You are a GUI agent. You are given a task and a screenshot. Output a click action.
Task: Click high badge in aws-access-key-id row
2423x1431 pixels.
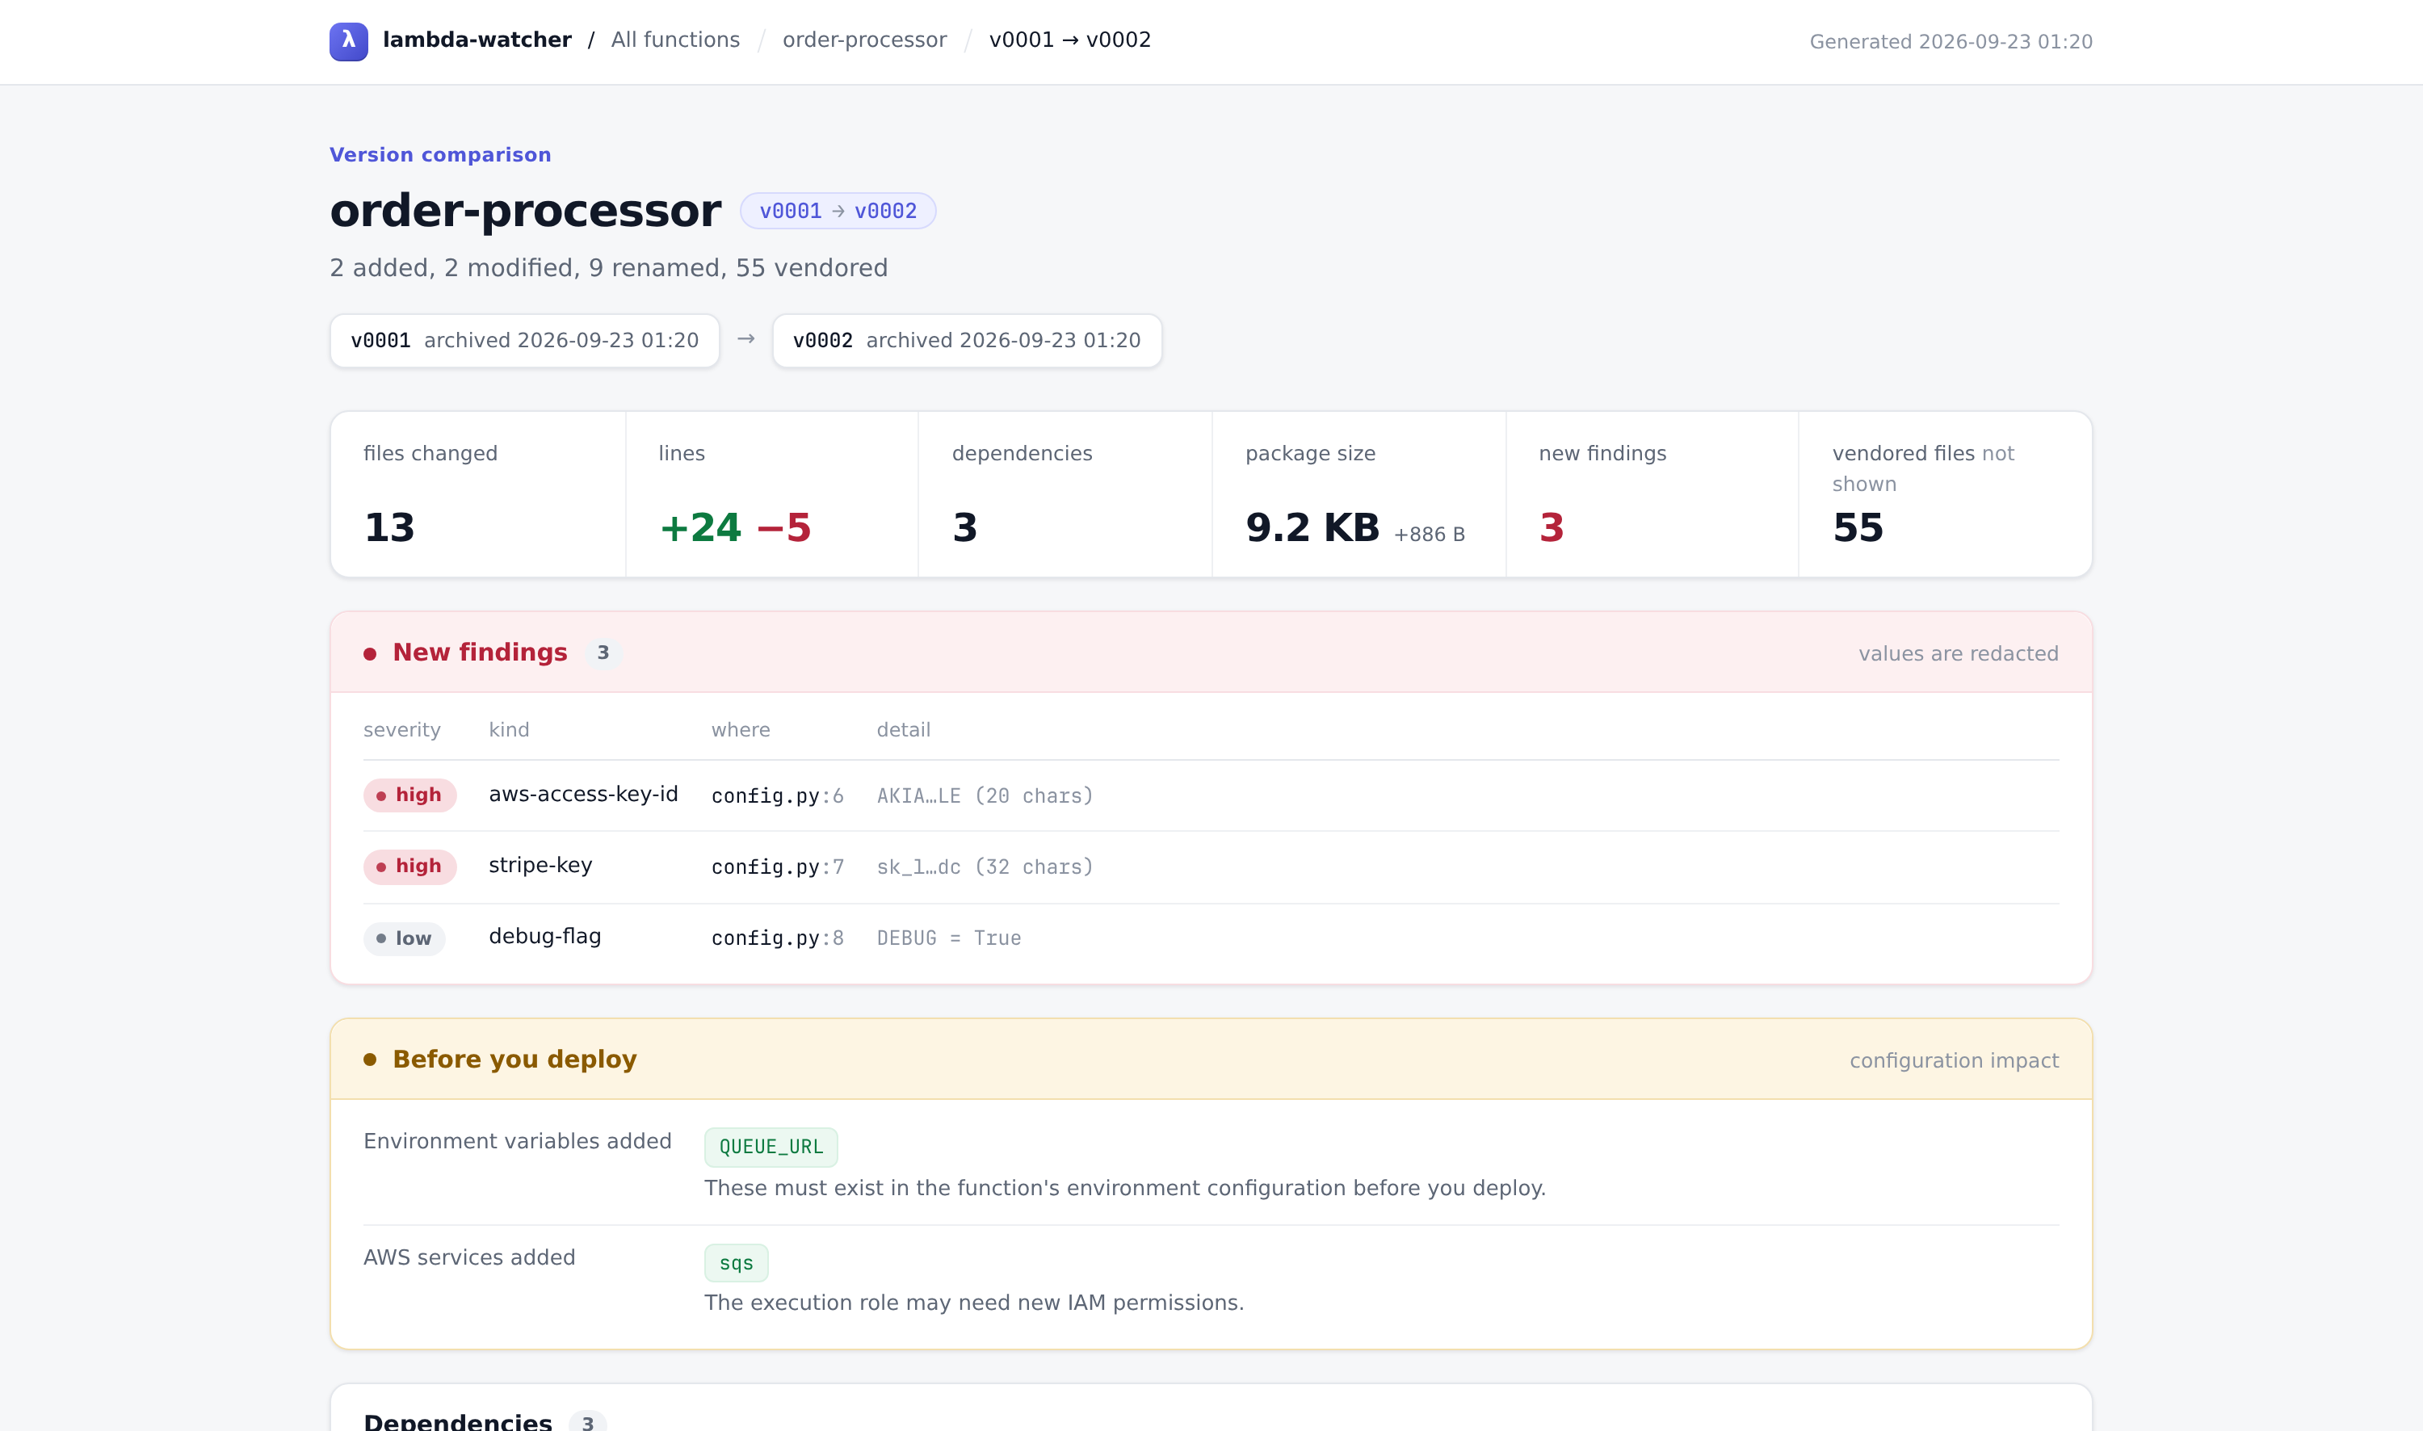tap(409, 795)
